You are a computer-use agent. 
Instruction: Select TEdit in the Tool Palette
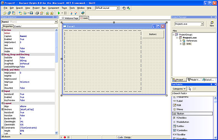pyautogui.click(x=192, y=105)
